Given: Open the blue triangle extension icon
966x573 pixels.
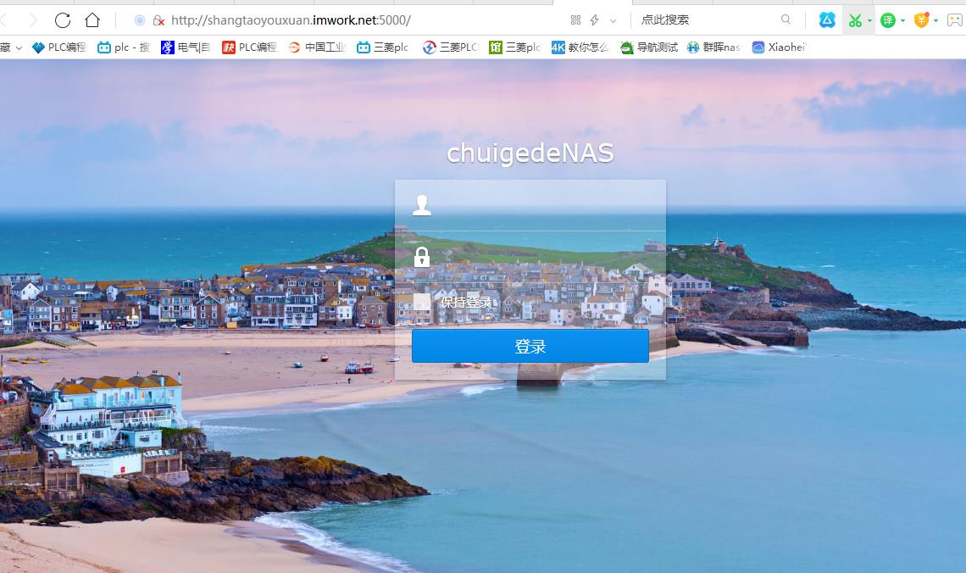Looking at the screenshot, I should [827, 20].
